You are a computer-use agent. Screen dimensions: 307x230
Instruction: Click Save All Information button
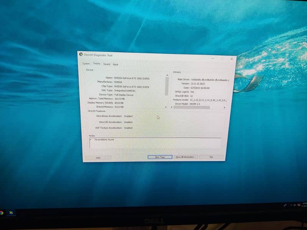click(185, 157)
